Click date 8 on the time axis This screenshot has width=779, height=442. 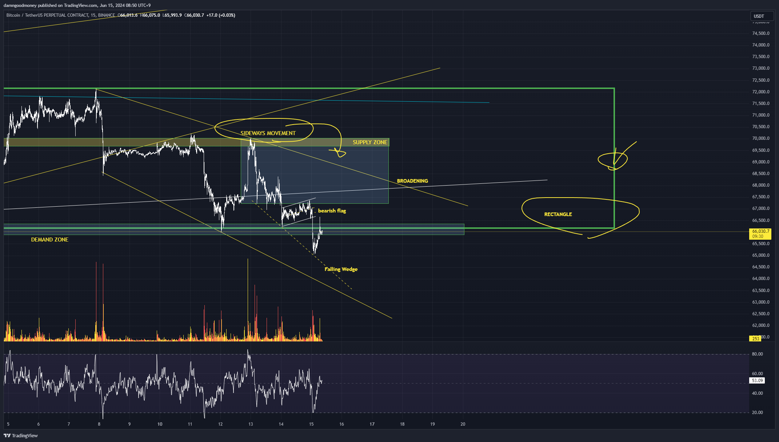pyautogui.click(x=99, y=424)
